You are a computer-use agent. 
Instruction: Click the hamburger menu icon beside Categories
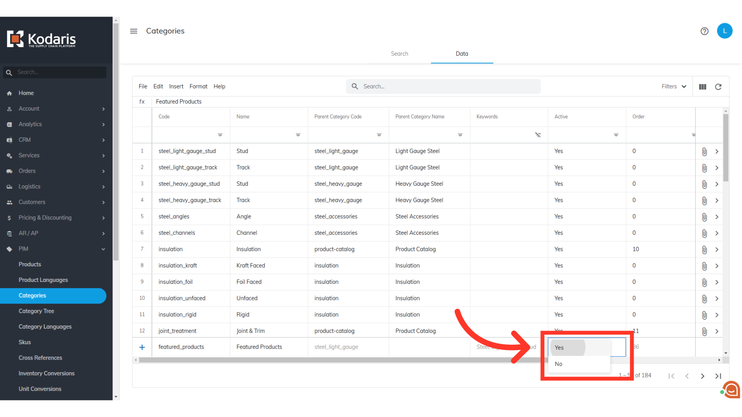[x=134, y=31]
